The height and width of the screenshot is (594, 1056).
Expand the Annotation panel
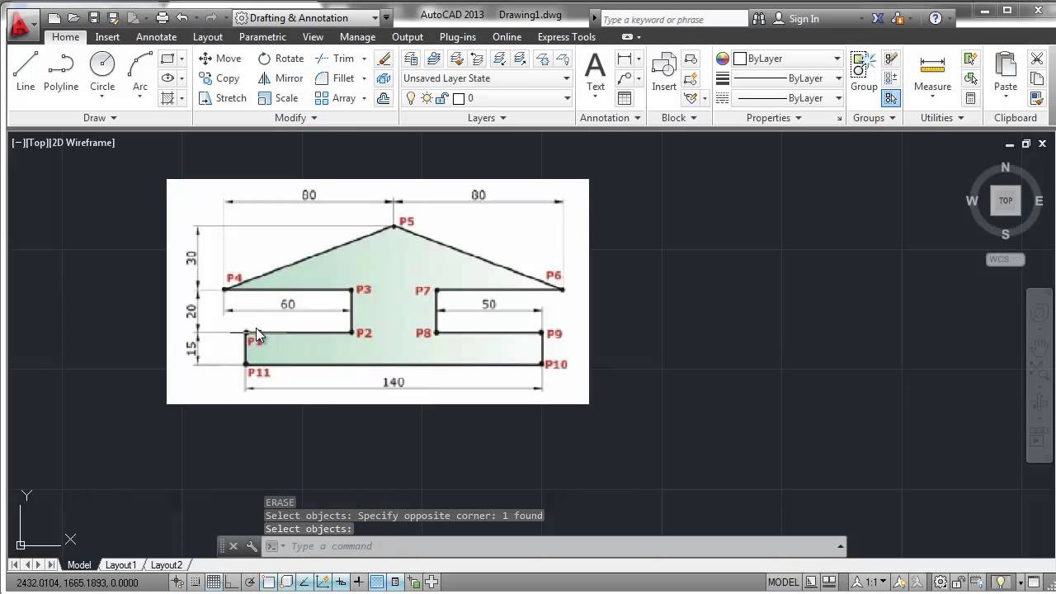click(610, 118)
